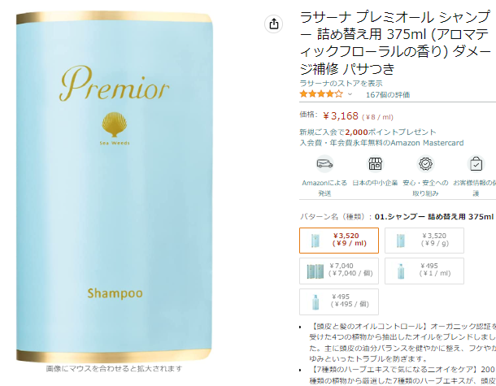Open the Amazon Mastercard free membership link
This screenshot has width=496, height=386.
pyautogui.click(x=381, y=143)
